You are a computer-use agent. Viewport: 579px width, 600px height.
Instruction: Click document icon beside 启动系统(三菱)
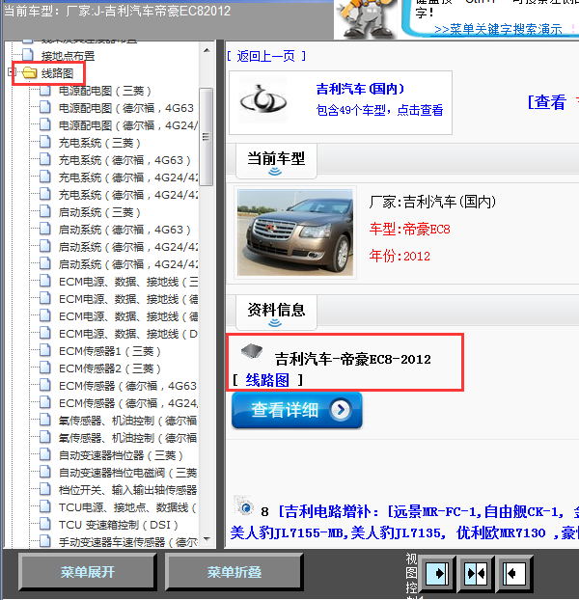pyautogui.click(x=45, y=211)
